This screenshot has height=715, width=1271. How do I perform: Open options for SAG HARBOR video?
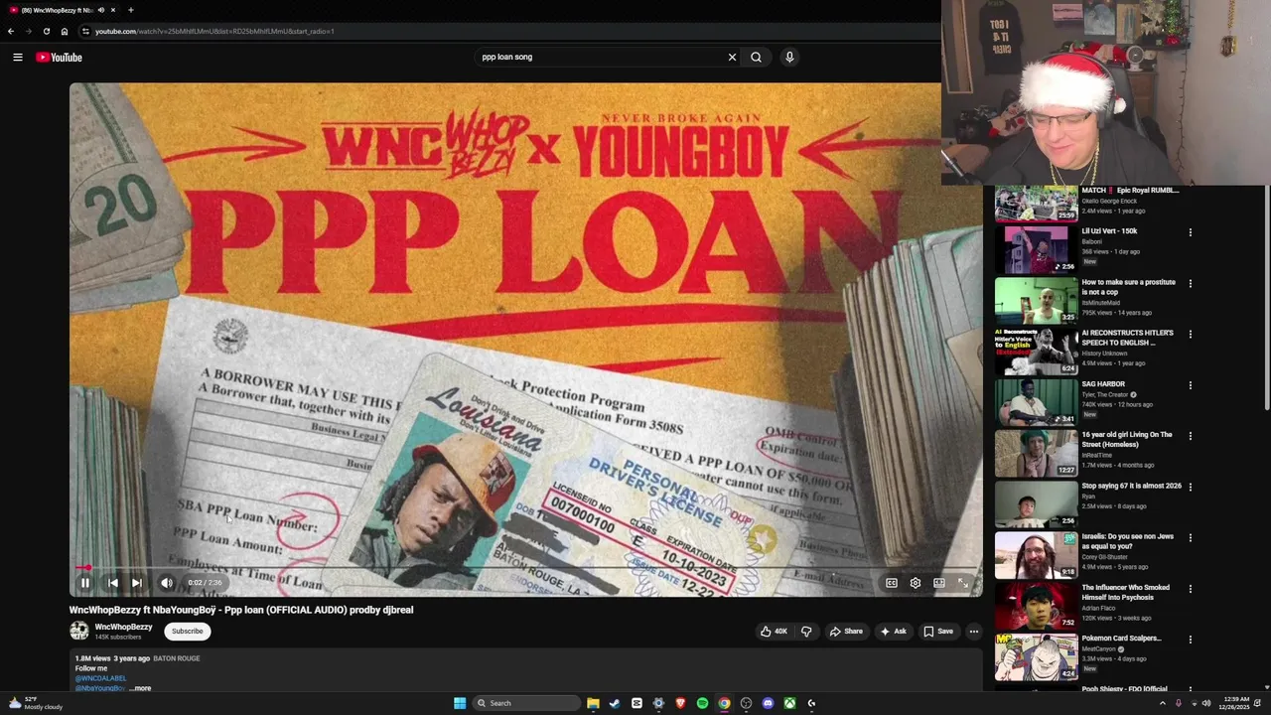point(1190,385)
